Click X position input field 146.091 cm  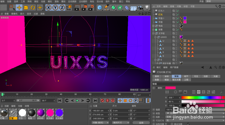point(100,111)
